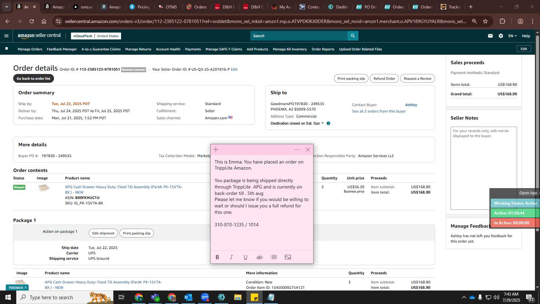Click the search magnifier button

(353, 36)
